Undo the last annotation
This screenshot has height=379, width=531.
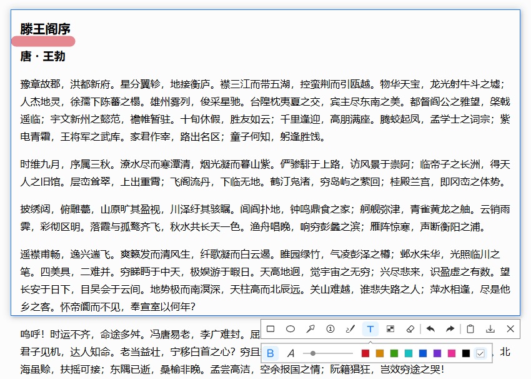(430, 329)
